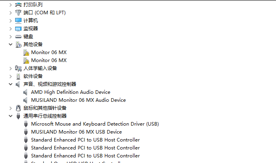This screenshot has width=276, height=163.
Task: Select the first Monitor 06 MX warning device
Action: (49, 52)
